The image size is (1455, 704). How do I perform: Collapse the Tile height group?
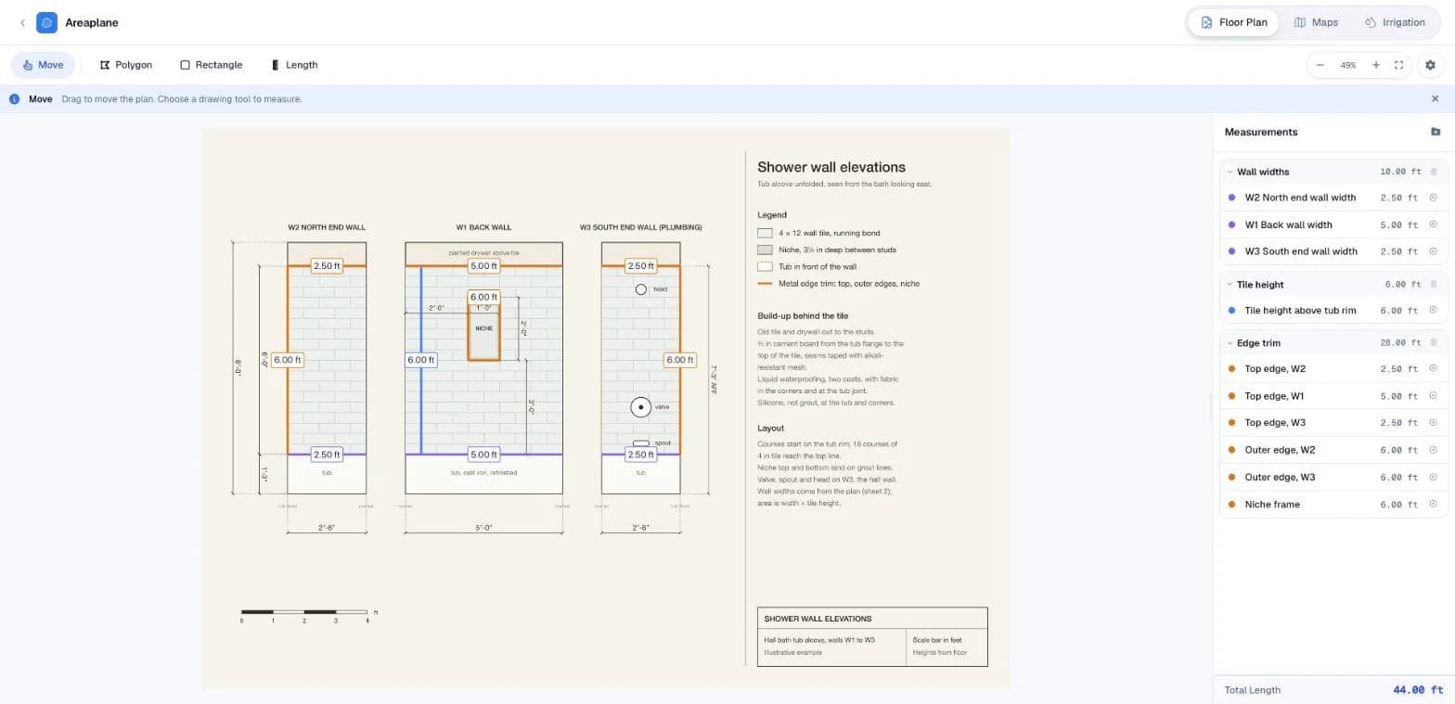(x=1230, y=285)
